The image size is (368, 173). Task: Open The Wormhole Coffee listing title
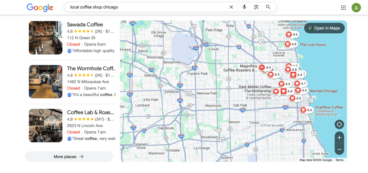click(91, 68)
